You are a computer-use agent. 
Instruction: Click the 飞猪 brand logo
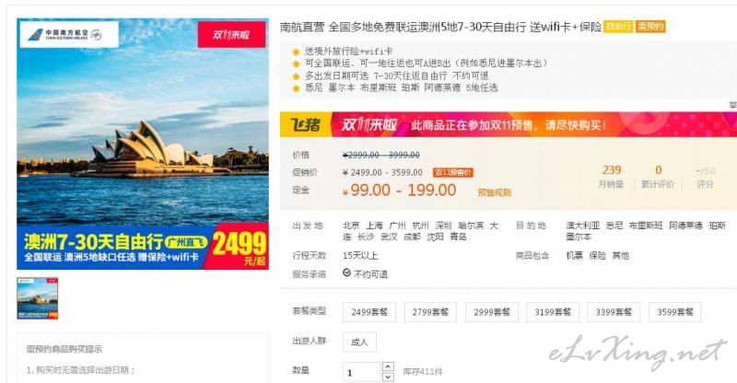306,125
